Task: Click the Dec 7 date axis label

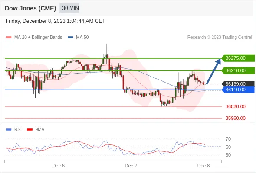Action: 131,166
